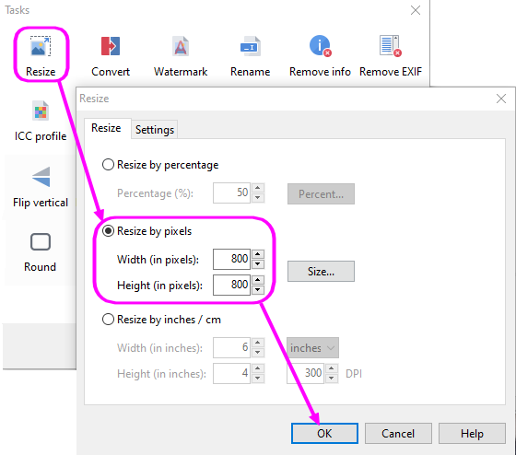The width and height of the screenshot is (516, 455).
Task: Increase width in pixels with up arrow
Action: tap(258, 254)
